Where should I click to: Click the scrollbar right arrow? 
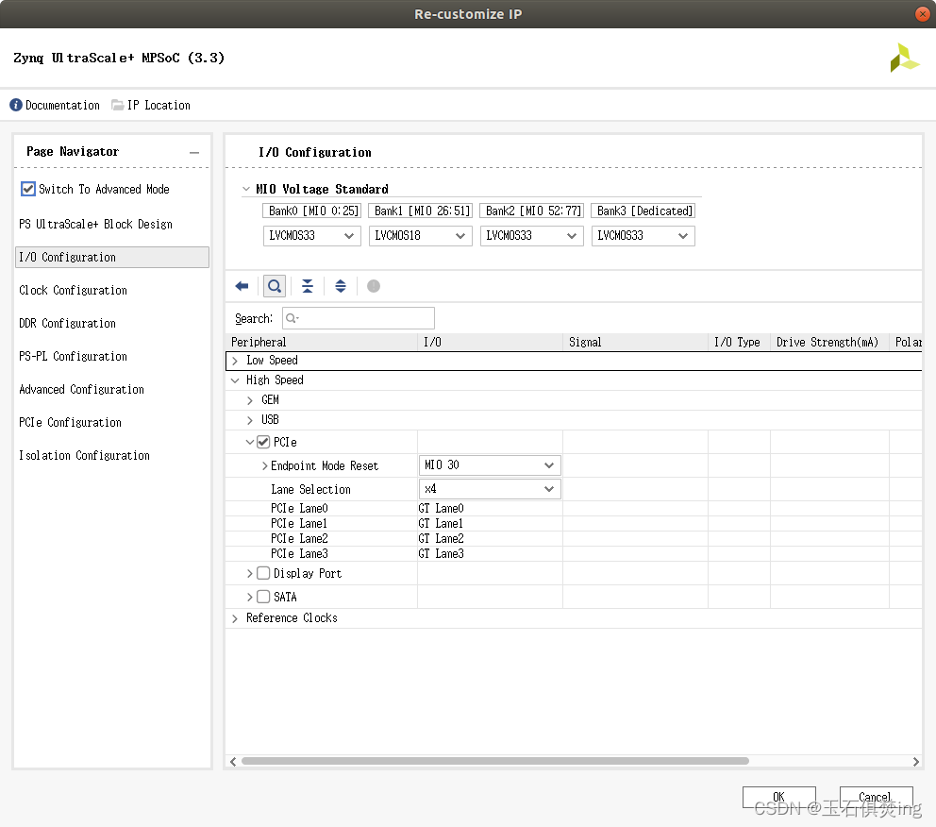(x=915, y=761)
